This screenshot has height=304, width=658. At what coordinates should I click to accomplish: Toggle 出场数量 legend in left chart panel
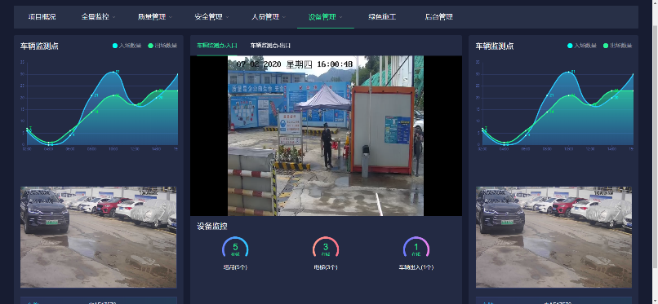point(162,46)
